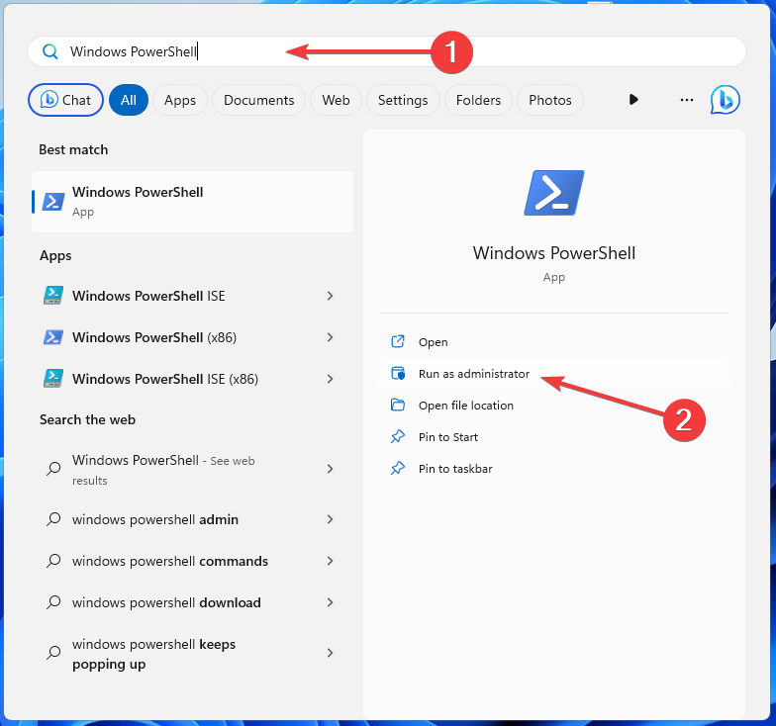Select the Windows PowerShell best match result
The height and width of the screenshot is (726, 776).
(x=192, y=202)
